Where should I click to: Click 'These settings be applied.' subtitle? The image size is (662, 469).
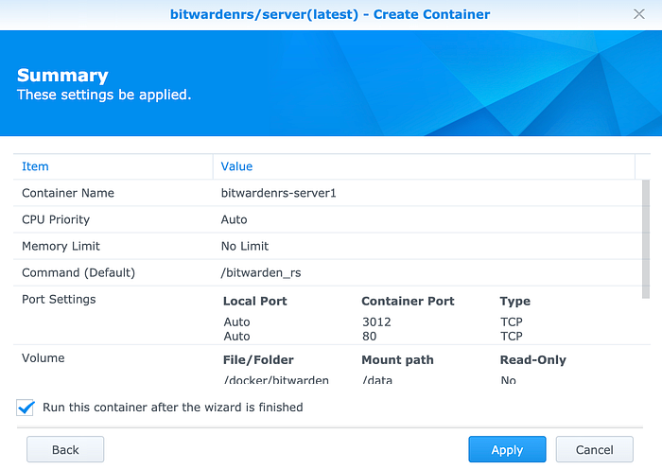point(104,95)
